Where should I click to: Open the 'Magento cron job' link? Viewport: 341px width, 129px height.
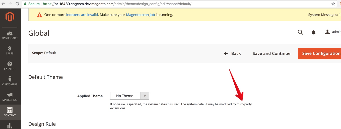pos(140,15)
